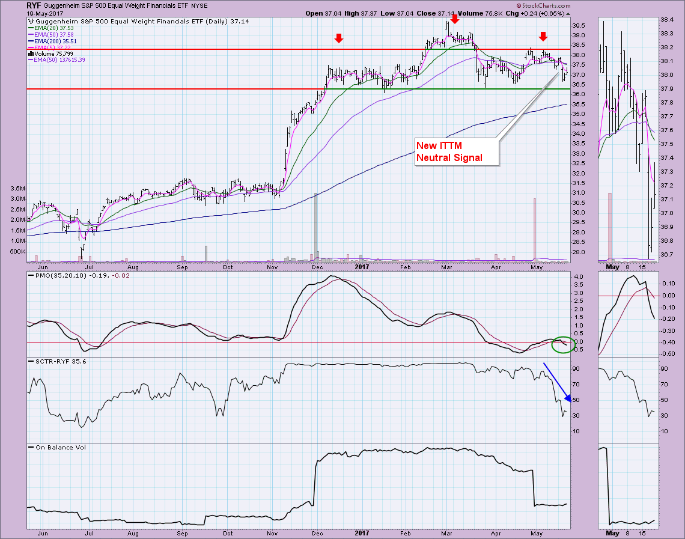Select the EMA(20) 37.53 legend entry
Image resolution: width=685 pixels, height=539 pixels.
pyautogui.click(x=50, y=28)
